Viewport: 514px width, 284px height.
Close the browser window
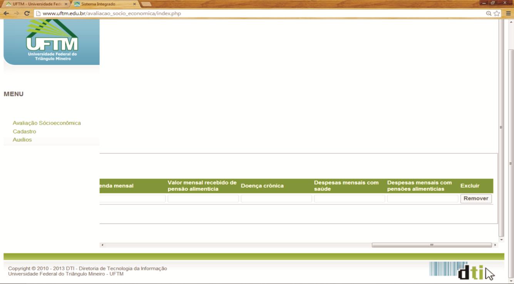pos(505,3)
